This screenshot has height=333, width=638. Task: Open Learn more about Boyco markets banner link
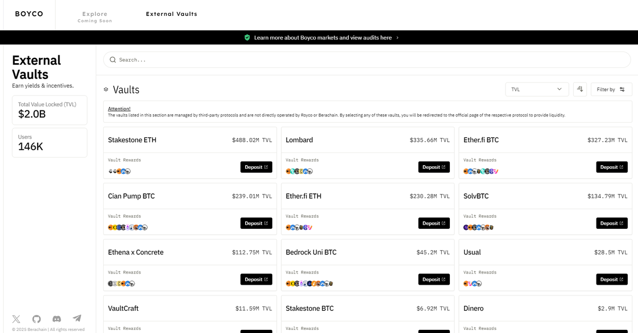[323, 38]
